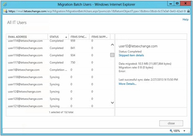Select user119@letsexchange.com row
Viewport: 193px width, 136px height.
point(58,84)
